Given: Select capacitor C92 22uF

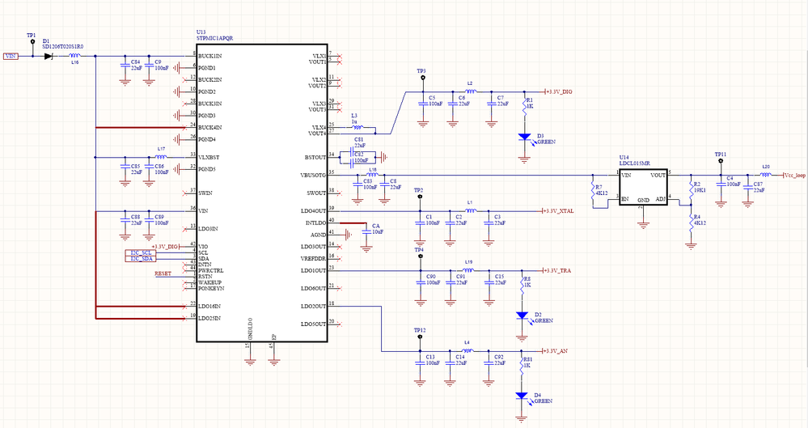Looking at the screenshot, I should point(488,362).
